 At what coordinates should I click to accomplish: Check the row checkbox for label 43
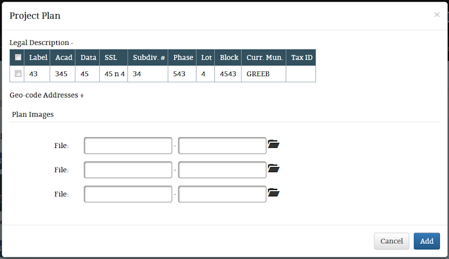[x=18, y=73]
